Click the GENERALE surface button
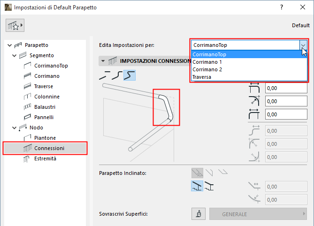This screenshot has height=226, width=314. pyautogui.click(x=258, y=214)
